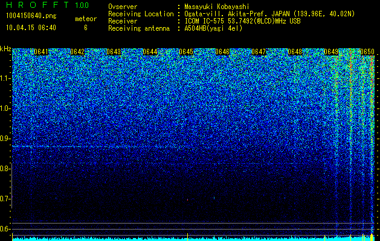Image resolution: width=380 pixels, height=241 pixels.
Task: Click the Receiving Location label
Action: [x=141, y=14]
